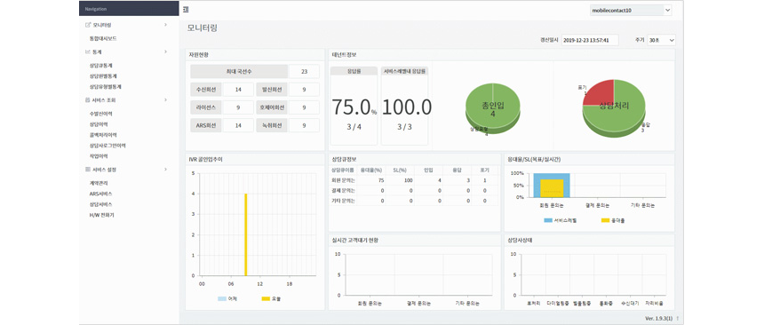Click the ARS회선 label

pos(206,125)
